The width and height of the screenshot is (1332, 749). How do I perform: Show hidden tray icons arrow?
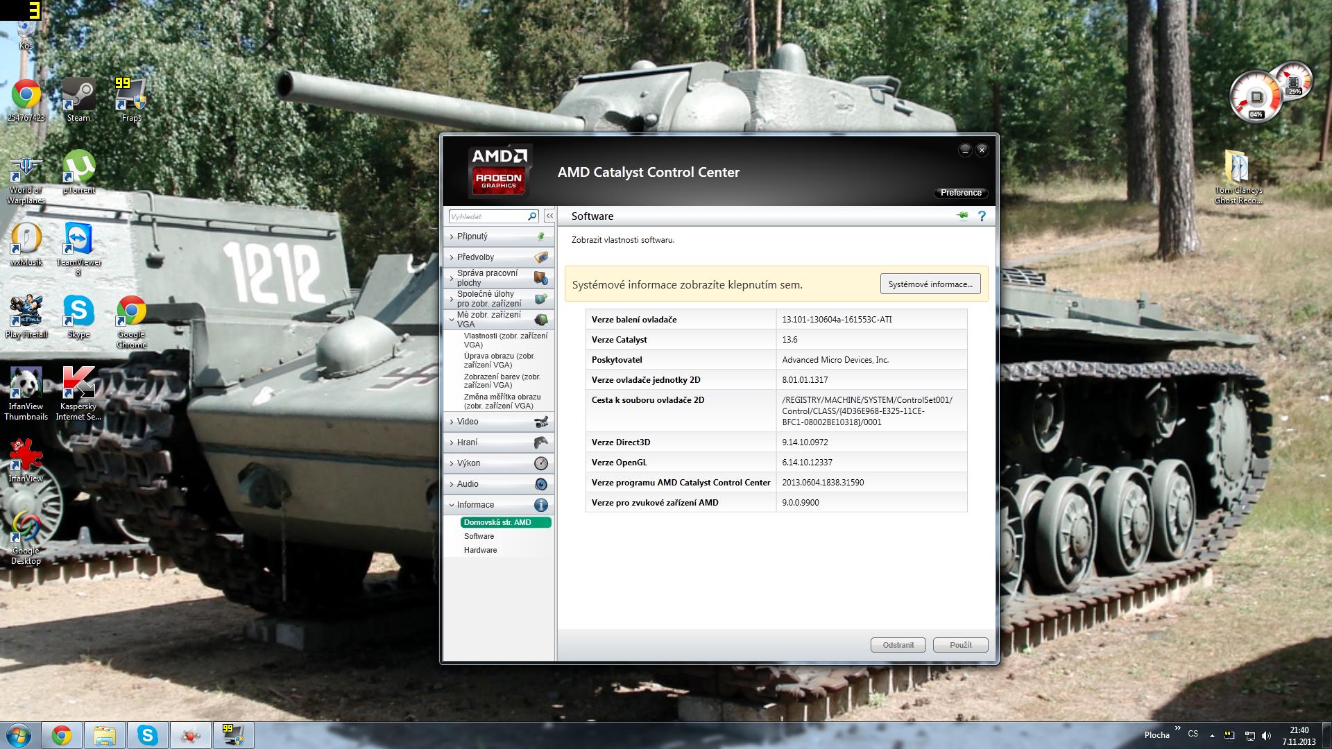[1212, 736]
